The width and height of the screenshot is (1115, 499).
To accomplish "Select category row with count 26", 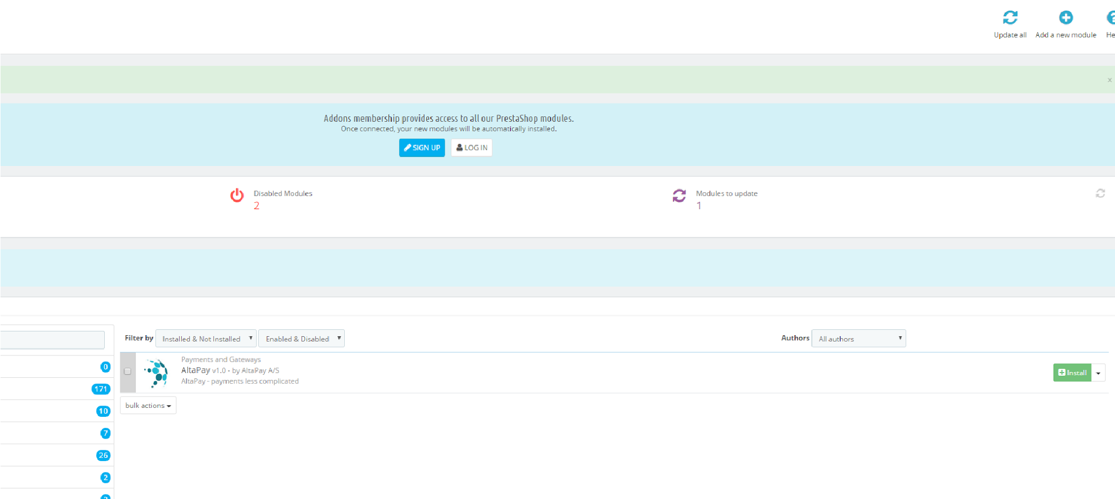I will (x=57, y=455).
